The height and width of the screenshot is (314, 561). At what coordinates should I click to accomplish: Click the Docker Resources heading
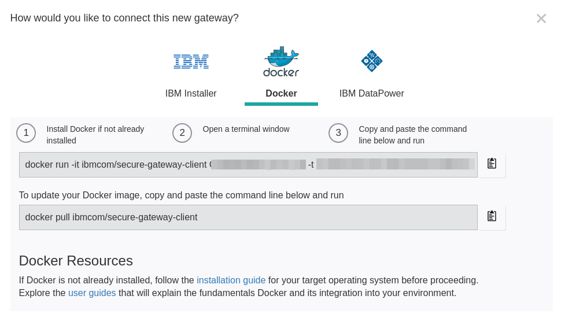[76, 261]
